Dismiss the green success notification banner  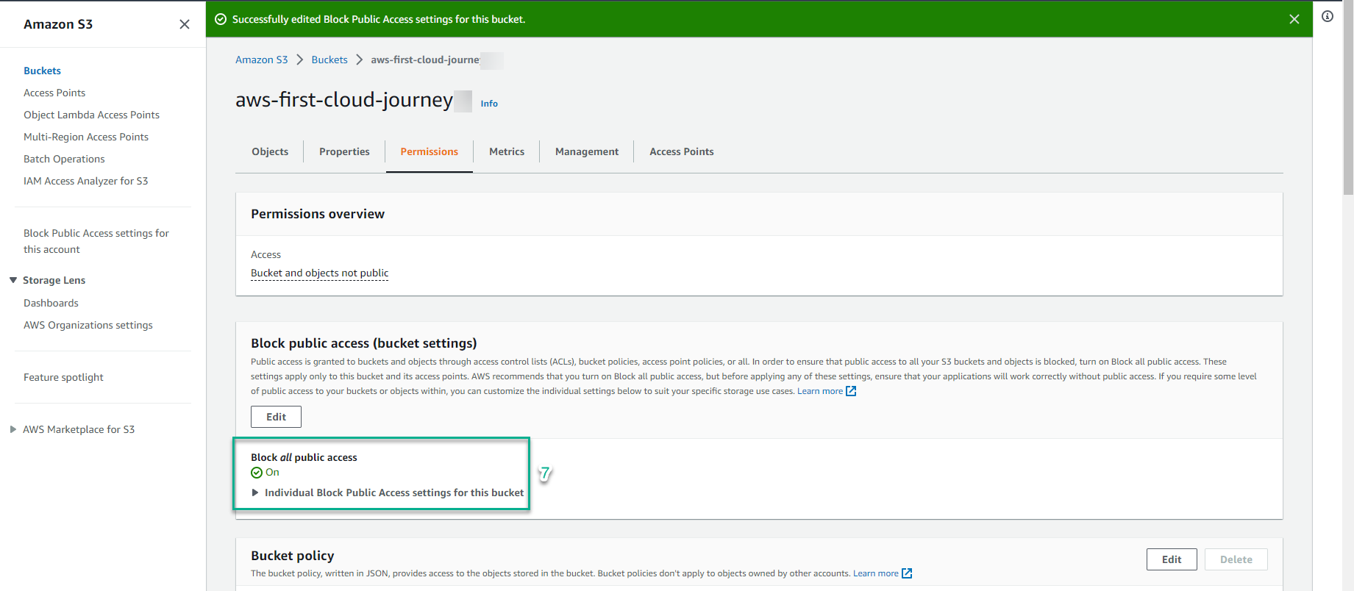click(1294, 19)
